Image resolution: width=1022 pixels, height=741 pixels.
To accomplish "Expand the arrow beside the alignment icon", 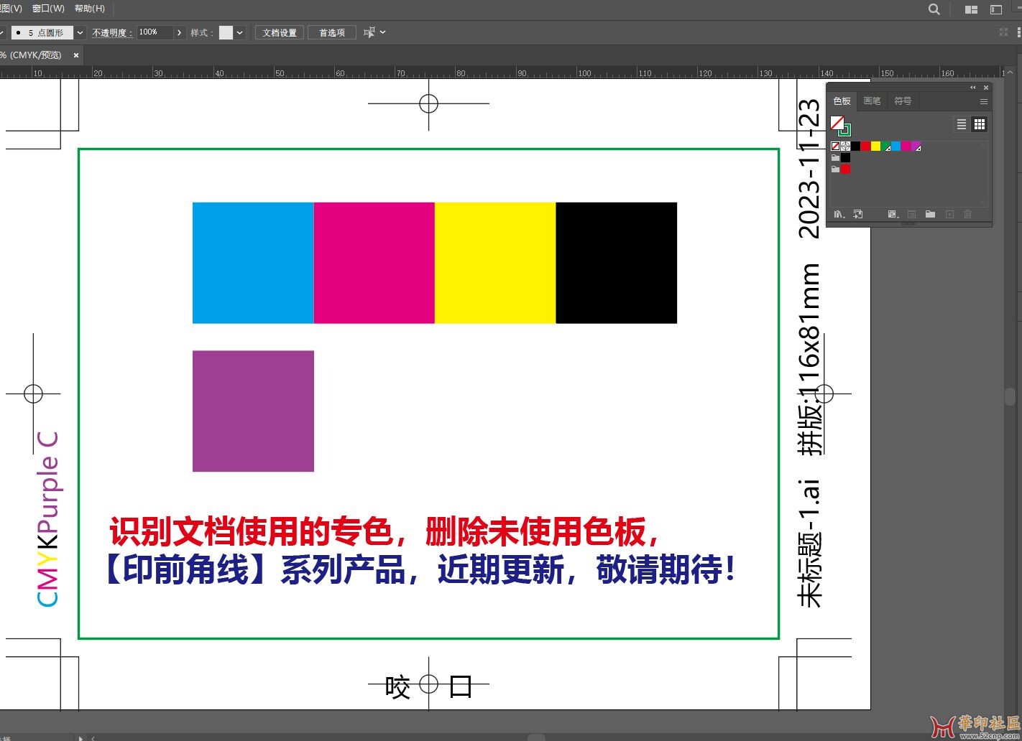I will click(383, 32).
